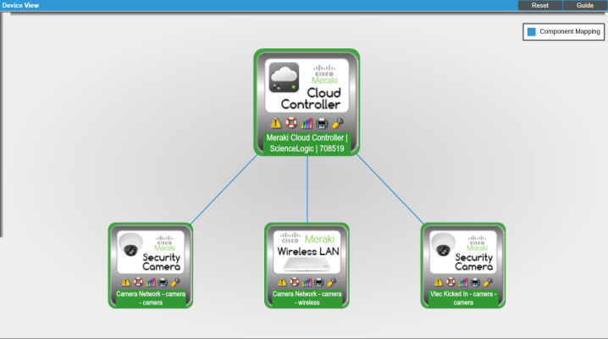
Task: Click lifebuoy icon on Camera Network camera-camera node
Action: (138, 282)
